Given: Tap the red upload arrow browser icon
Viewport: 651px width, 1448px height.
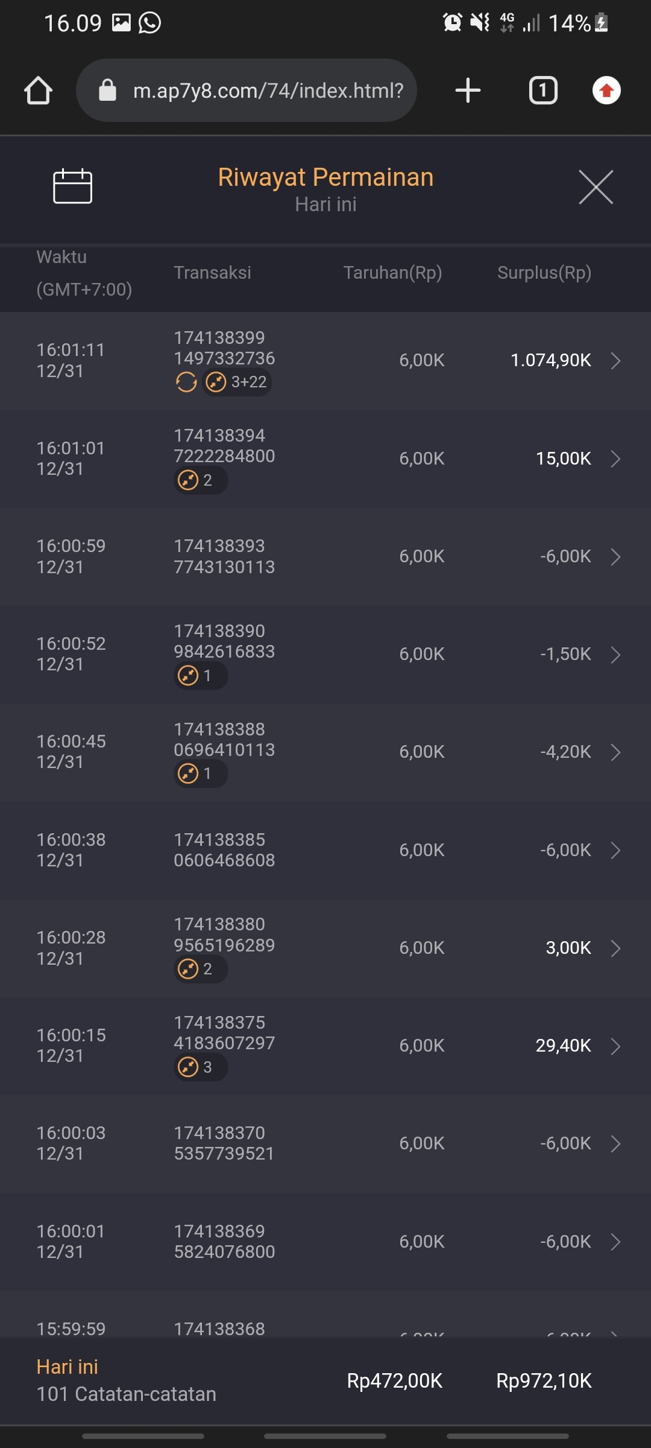Looking at the screenshot, I should 606,91.
